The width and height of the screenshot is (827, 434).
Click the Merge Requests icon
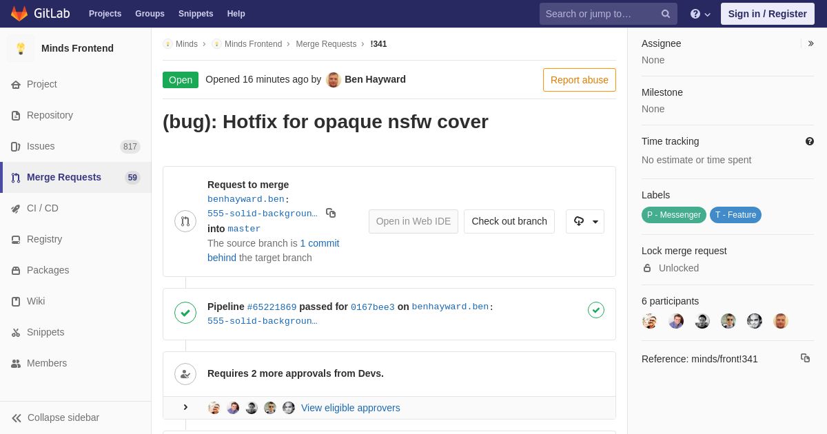16,178
